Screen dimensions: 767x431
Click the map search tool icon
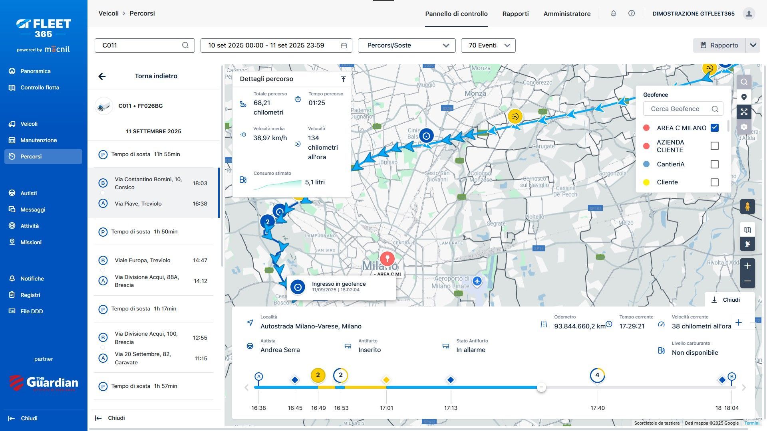click(x=744, y=82)
